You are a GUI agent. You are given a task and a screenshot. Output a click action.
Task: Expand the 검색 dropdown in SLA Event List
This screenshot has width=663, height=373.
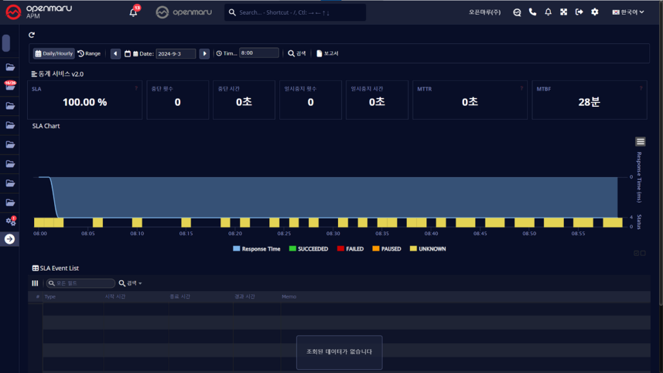tap(131, 283)
